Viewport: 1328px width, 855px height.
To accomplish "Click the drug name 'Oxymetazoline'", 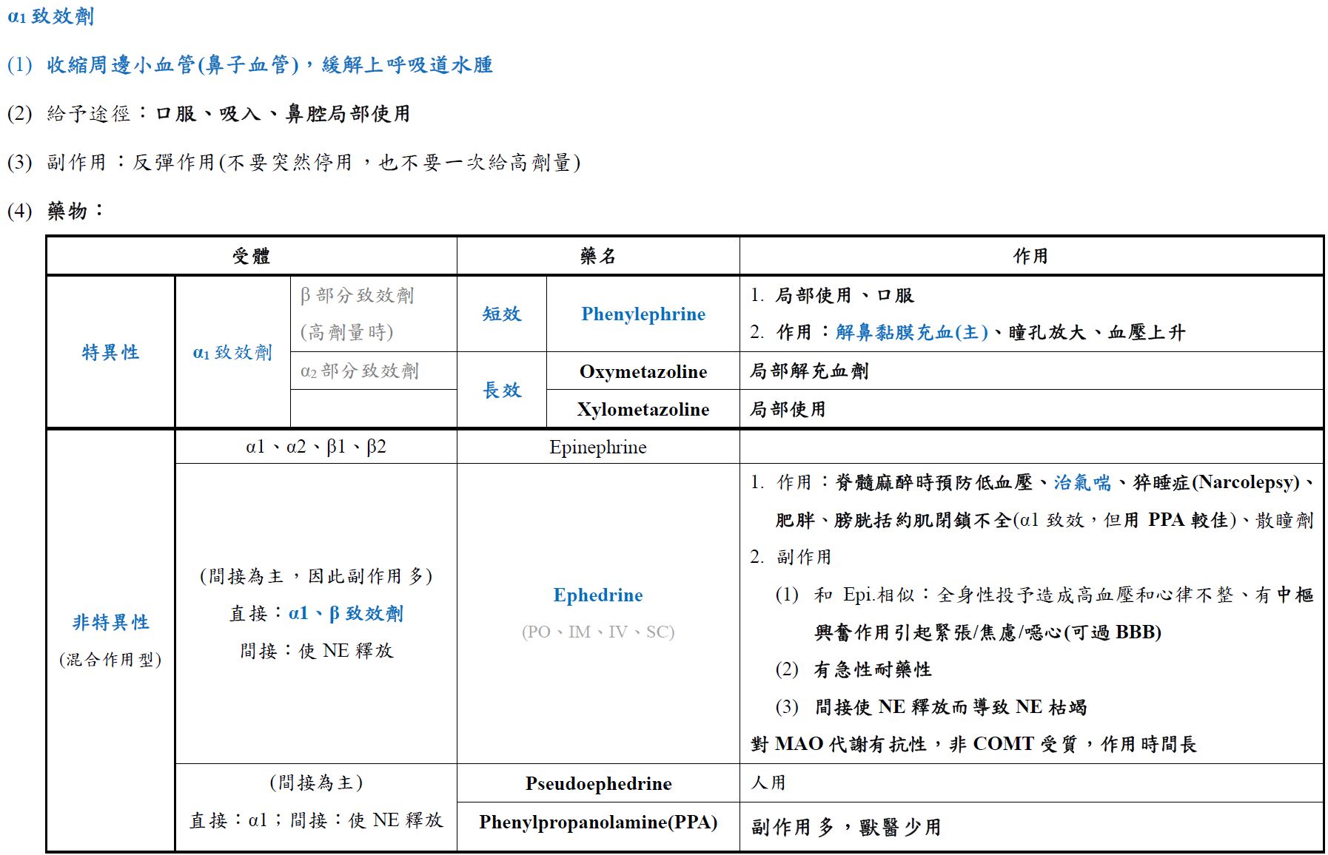I will pyautogui.click(x=643, y=371).
